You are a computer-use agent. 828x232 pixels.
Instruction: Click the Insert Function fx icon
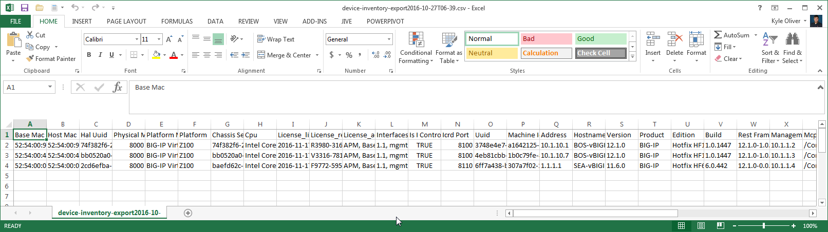coord(118,87)
